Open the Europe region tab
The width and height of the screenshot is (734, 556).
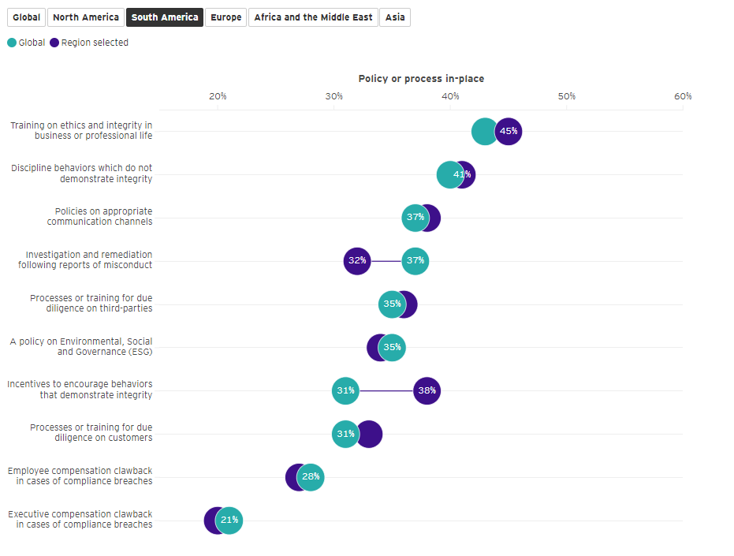pyautogui.click(x=226, y=17)
